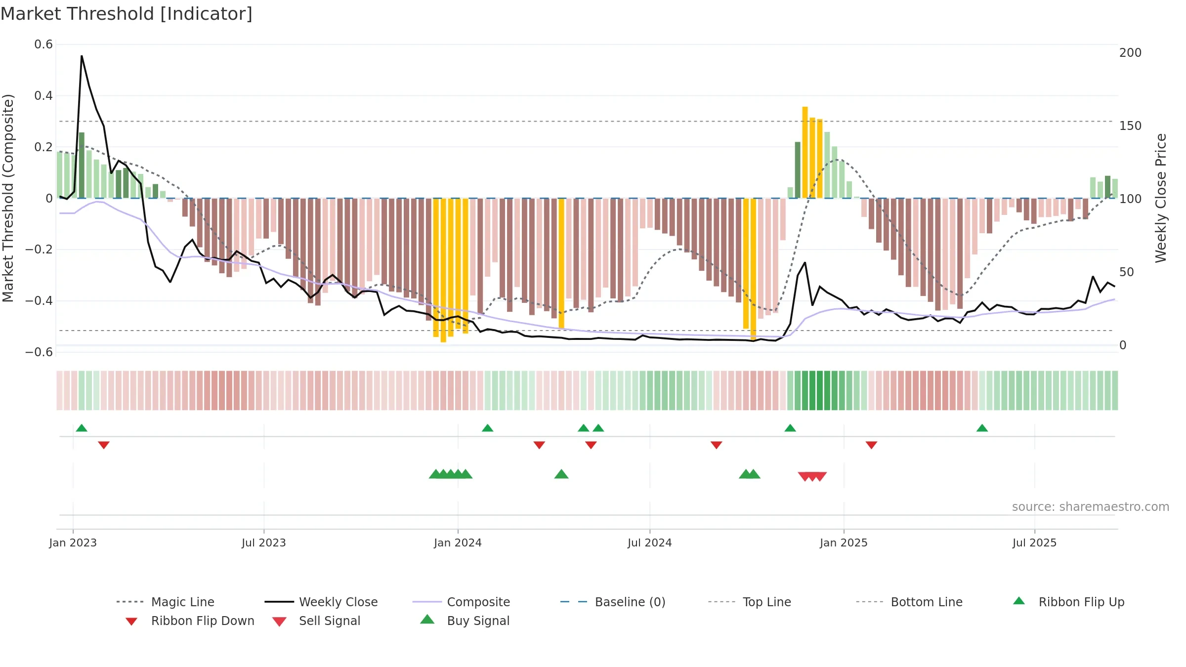Click the 0.4 tick on the left axis
The width and height of the screenshot is (1186, 667).
tap(43, 95)
